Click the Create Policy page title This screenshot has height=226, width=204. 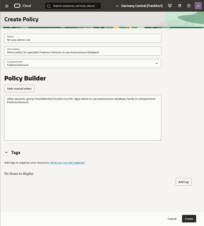(x=21, y=19)
